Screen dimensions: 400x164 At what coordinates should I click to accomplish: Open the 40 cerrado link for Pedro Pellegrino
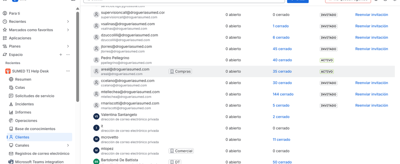pos(282,60)
